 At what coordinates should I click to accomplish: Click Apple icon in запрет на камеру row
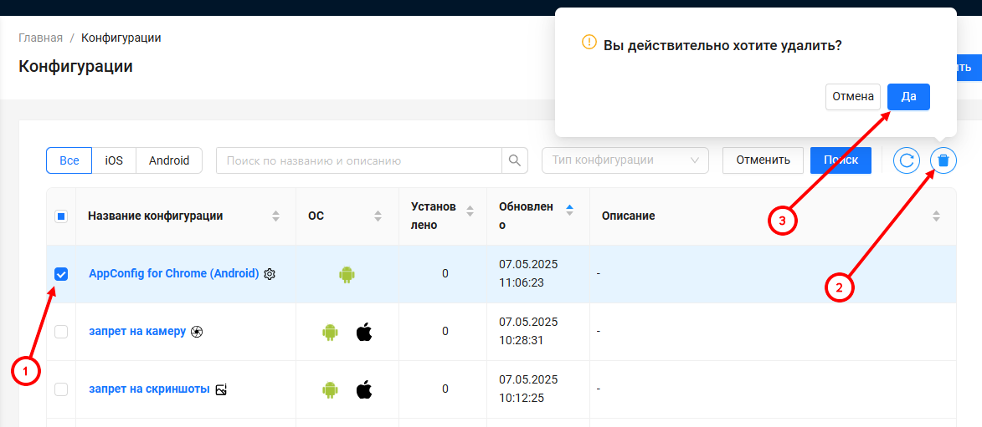click(363, 332)
